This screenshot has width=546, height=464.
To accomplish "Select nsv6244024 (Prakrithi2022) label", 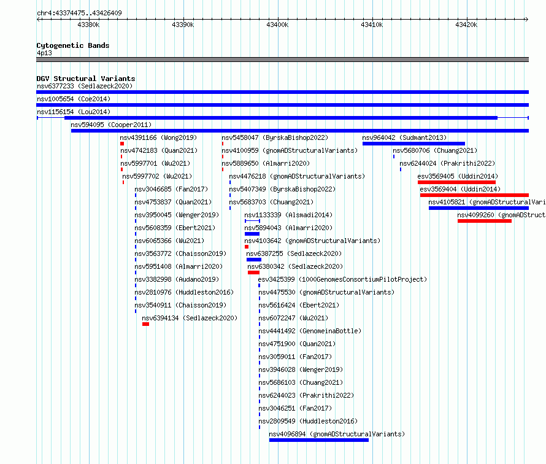I will [x=447, y=163].
